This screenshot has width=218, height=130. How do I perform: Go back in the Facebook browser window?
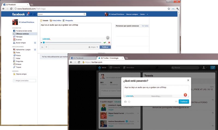tap(4, 9)
